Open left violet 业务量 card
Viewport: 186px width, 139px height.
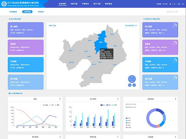[26, 47]
